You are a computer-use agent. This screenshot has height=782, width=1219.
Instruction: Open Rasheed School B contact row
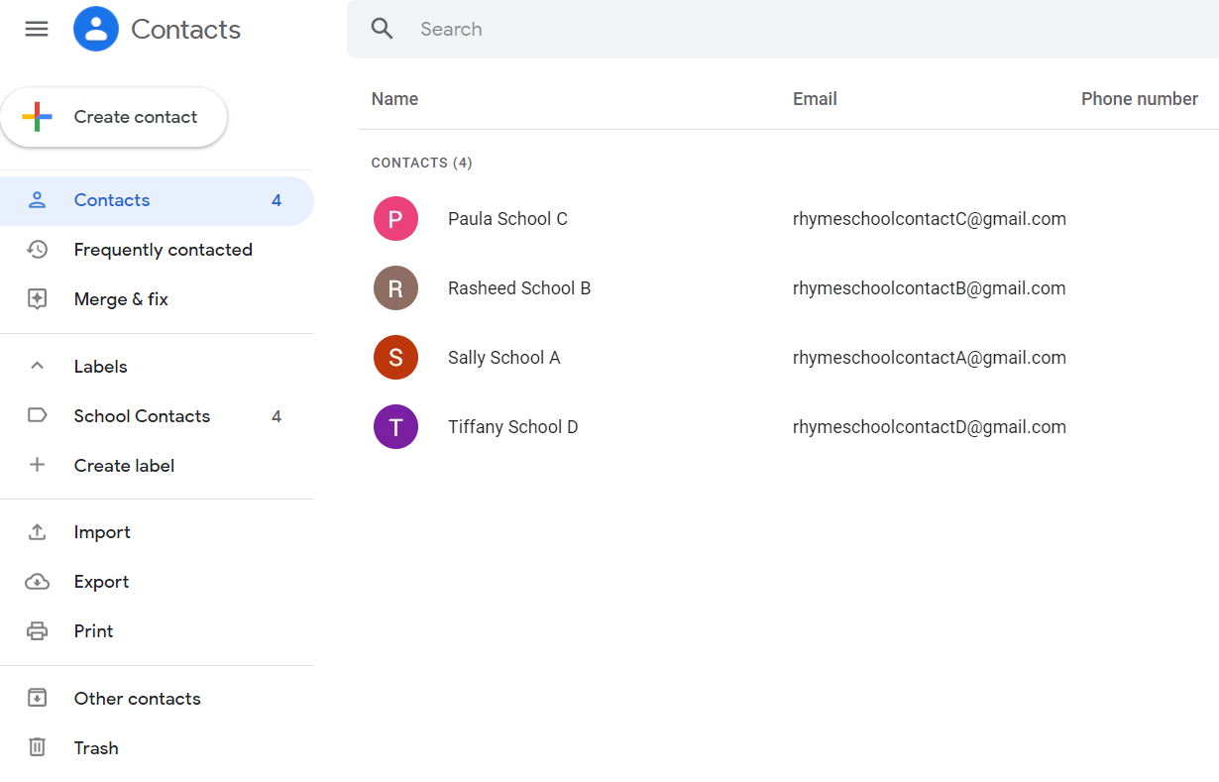click(x=519, y=288)
